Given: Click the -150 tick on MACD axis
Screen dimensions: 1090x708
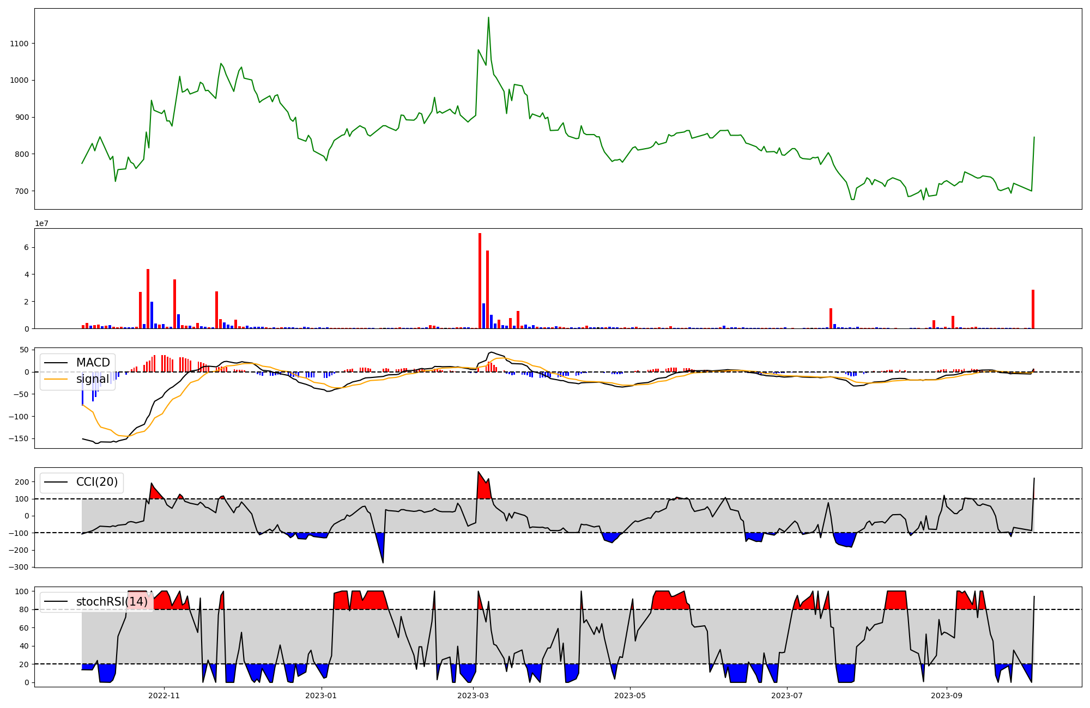Looking at the screenshot, I should [x=19, y=438].
